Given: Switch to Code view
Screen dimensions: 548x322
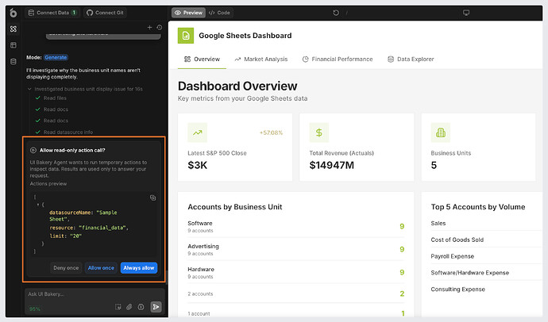Looking at the screenshot, I should pyautogui.click(x=220, y=13).
